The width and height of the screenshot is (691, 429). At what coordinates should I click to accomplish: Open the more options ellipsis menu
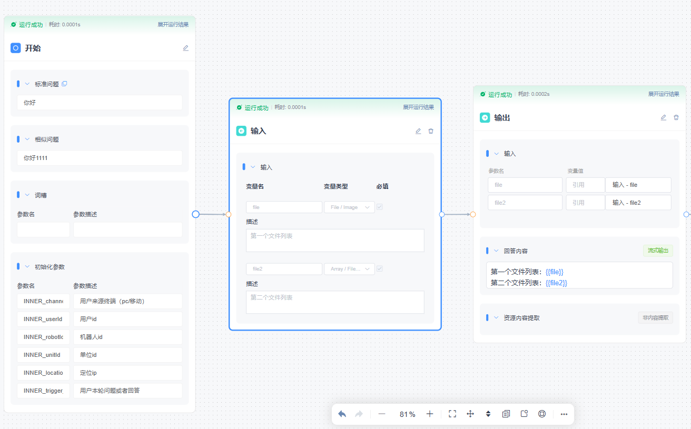(564, 414)
